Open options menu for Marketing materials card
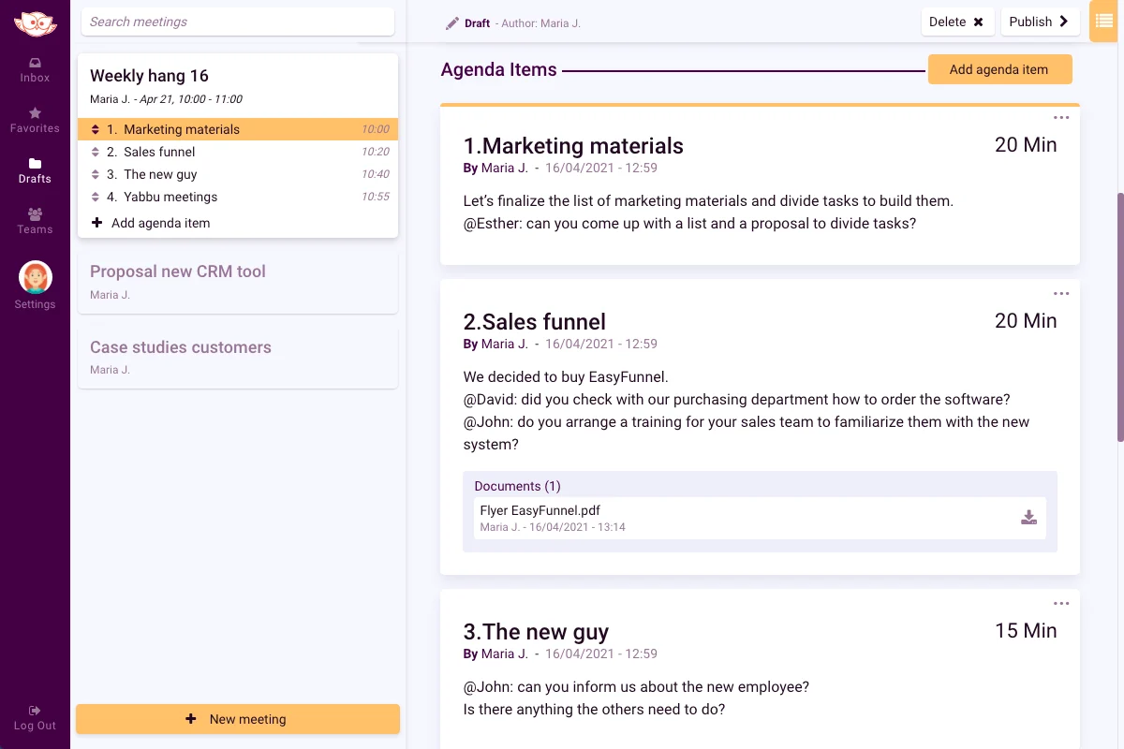 [1061, 118]
